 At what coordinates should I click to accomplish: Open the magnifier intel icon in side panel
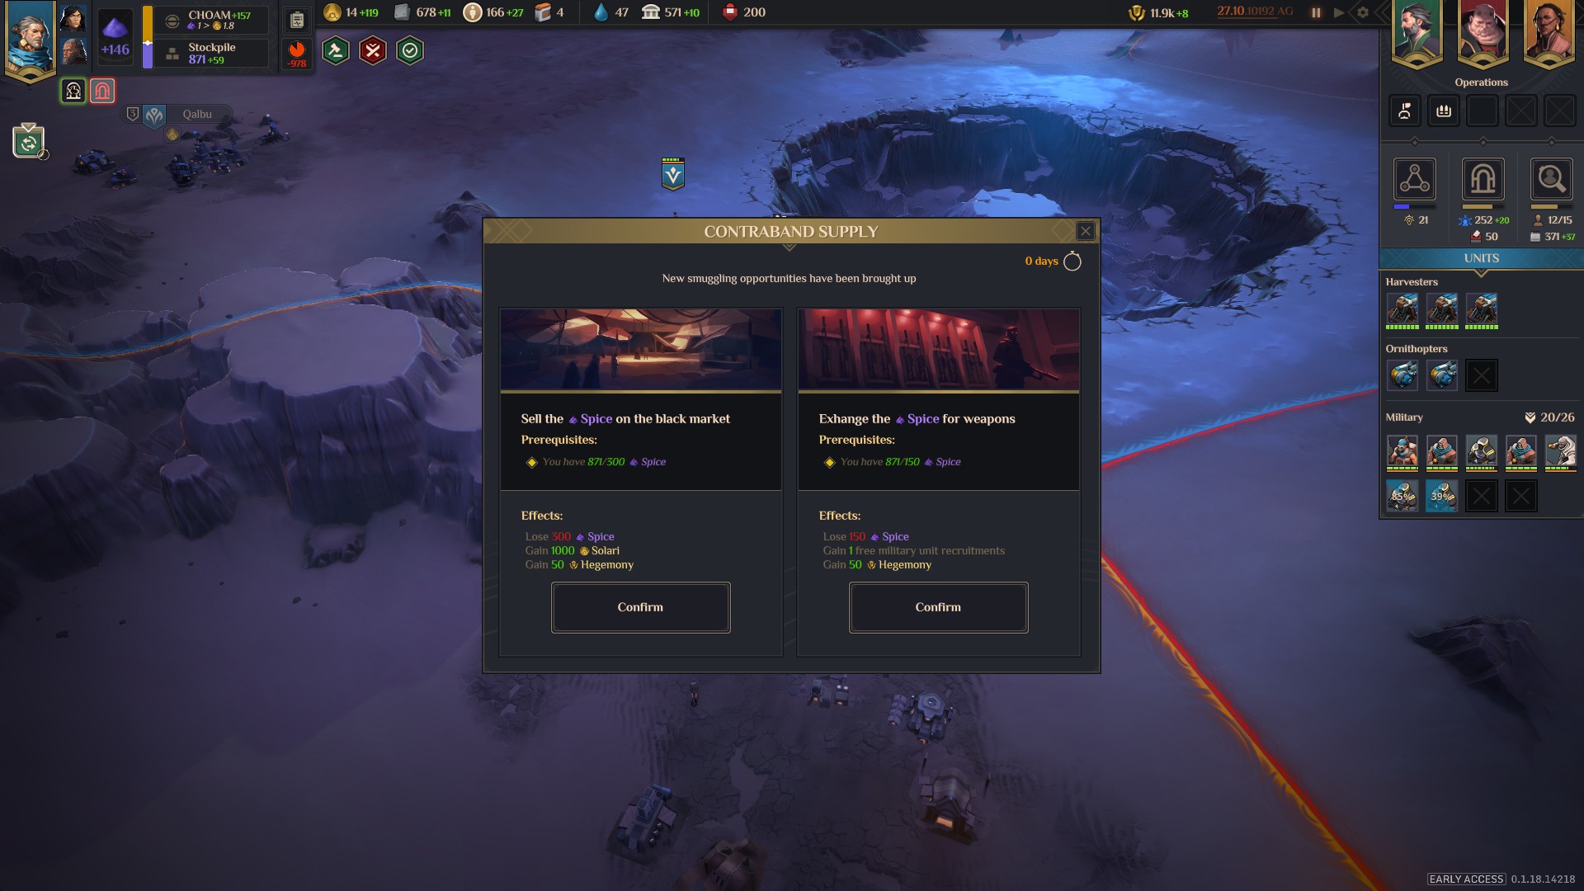point(1551,179)
